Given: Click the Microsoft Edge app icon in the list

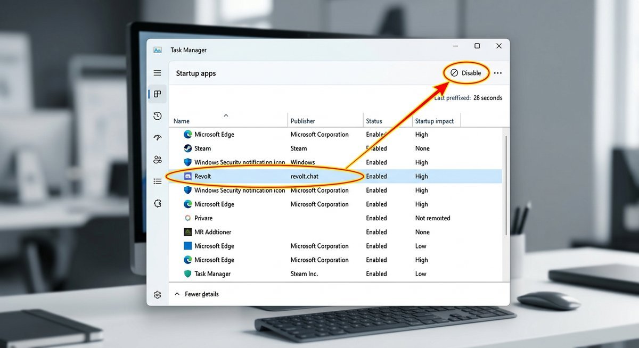Looking at the screenshot, I should click(187, 134).
